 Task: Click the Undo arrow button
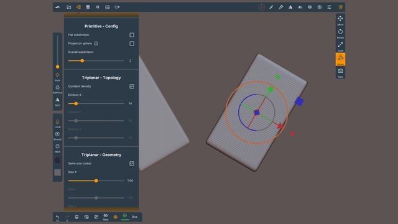[x=58, y=217]
